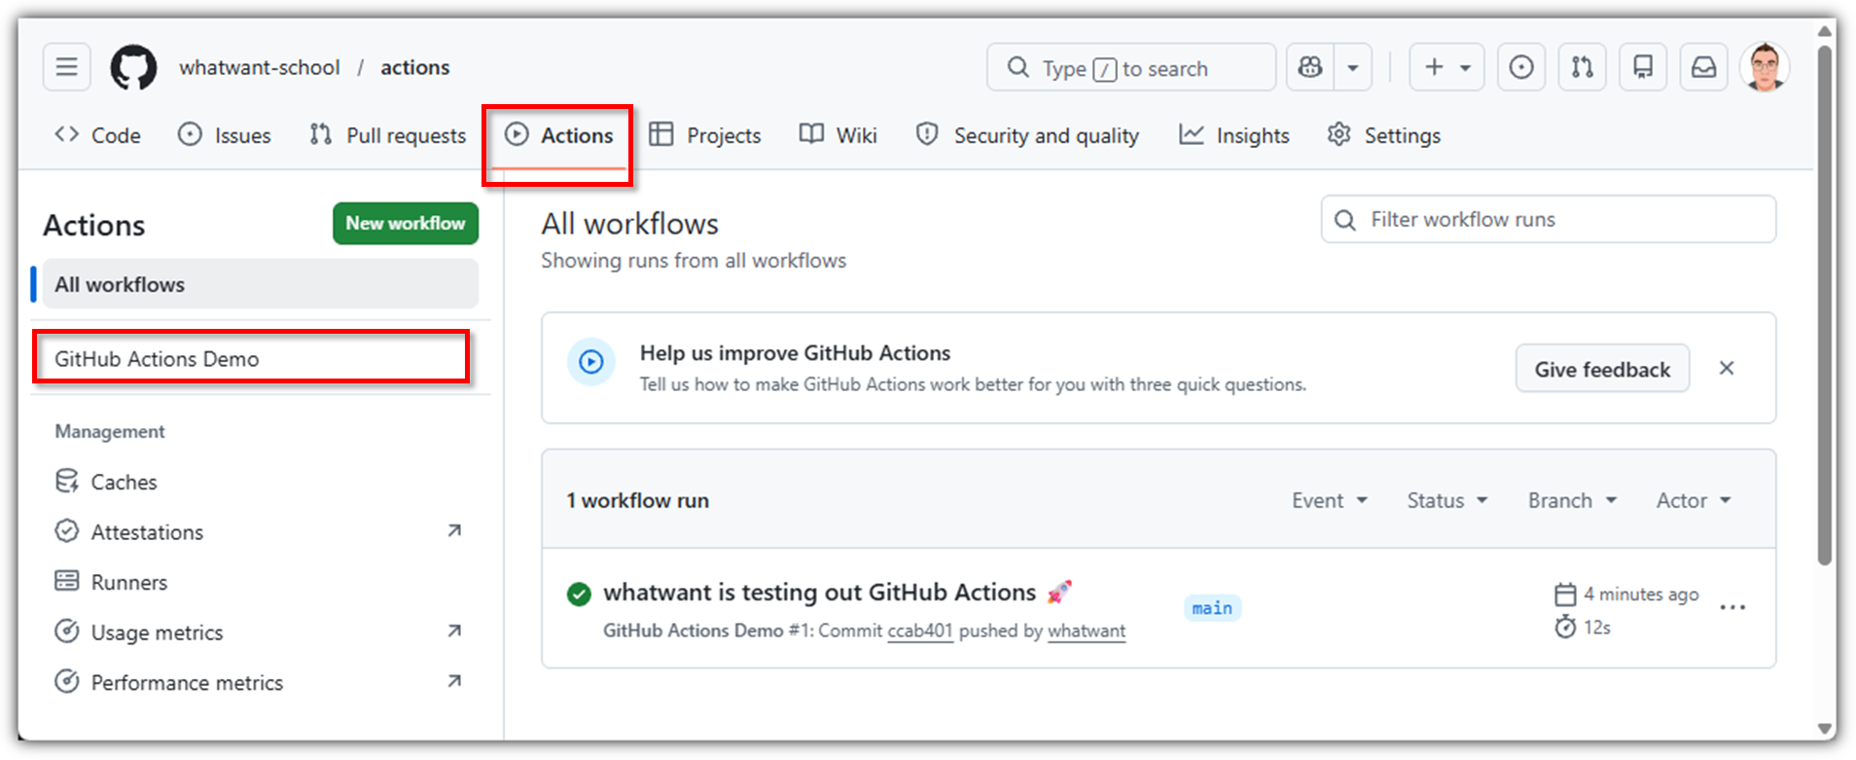This screenshot has width=1856, height=760.
Task: Click the '4 minutes ago' timestamp
Action: [x=1641, y=594]
